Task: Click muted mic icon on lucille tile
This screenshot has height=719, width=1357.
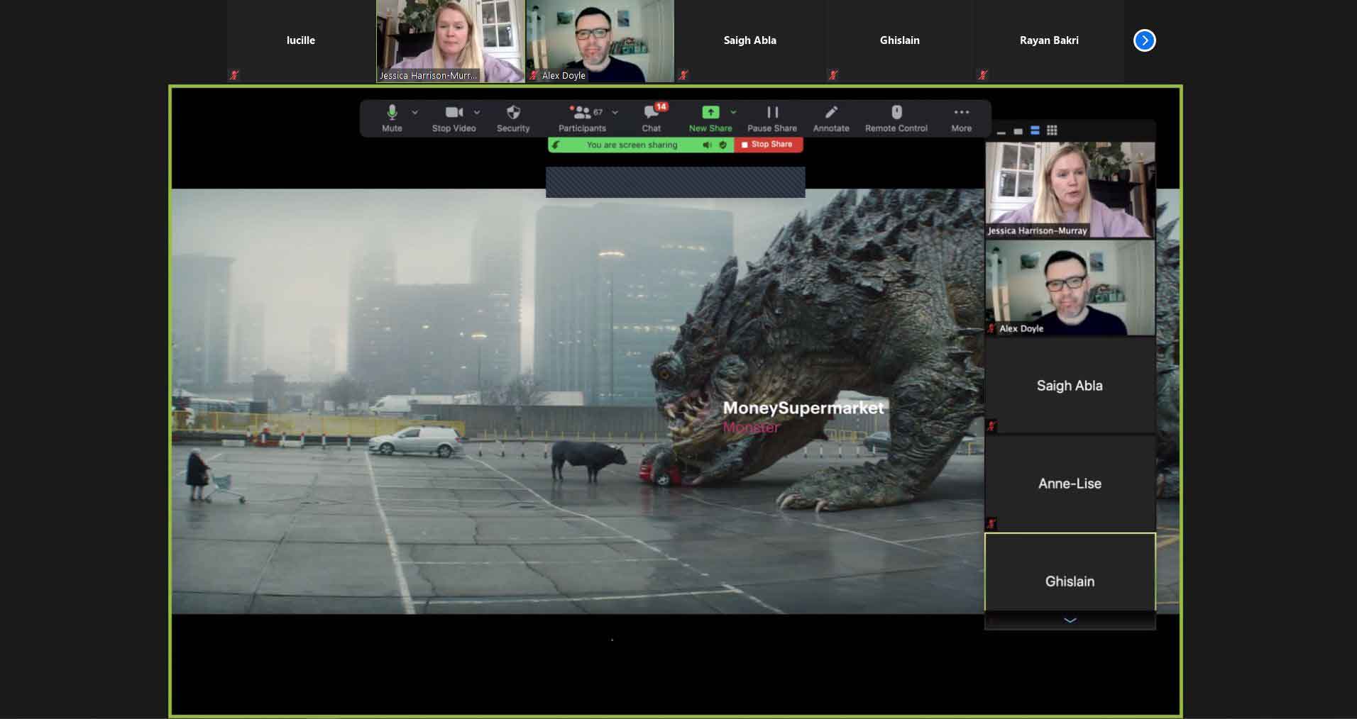Action: (x=234, y=74)
